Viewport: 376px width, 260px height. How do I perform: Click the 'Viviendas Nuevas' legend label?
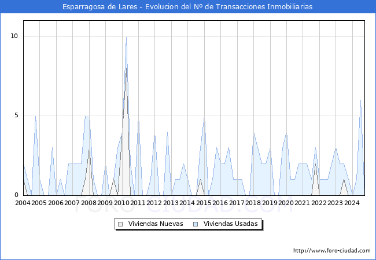point(156,224)
